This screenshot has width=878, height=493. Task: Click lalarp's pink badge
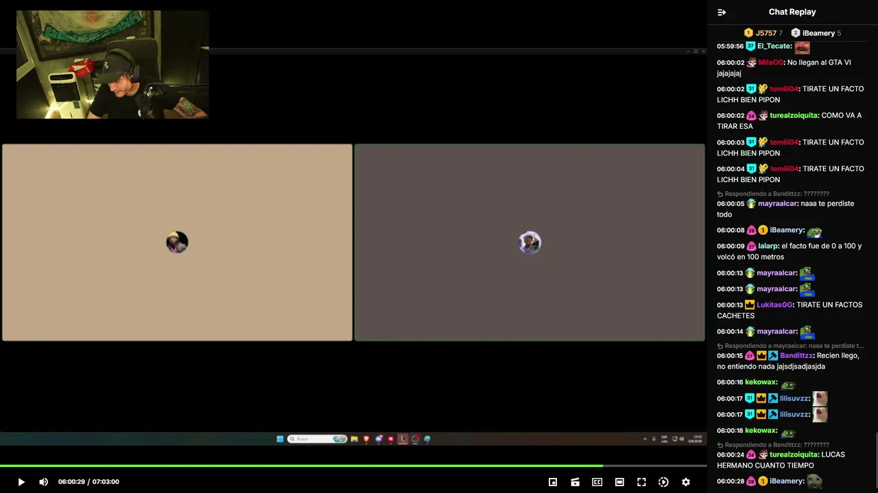[751, 246]
